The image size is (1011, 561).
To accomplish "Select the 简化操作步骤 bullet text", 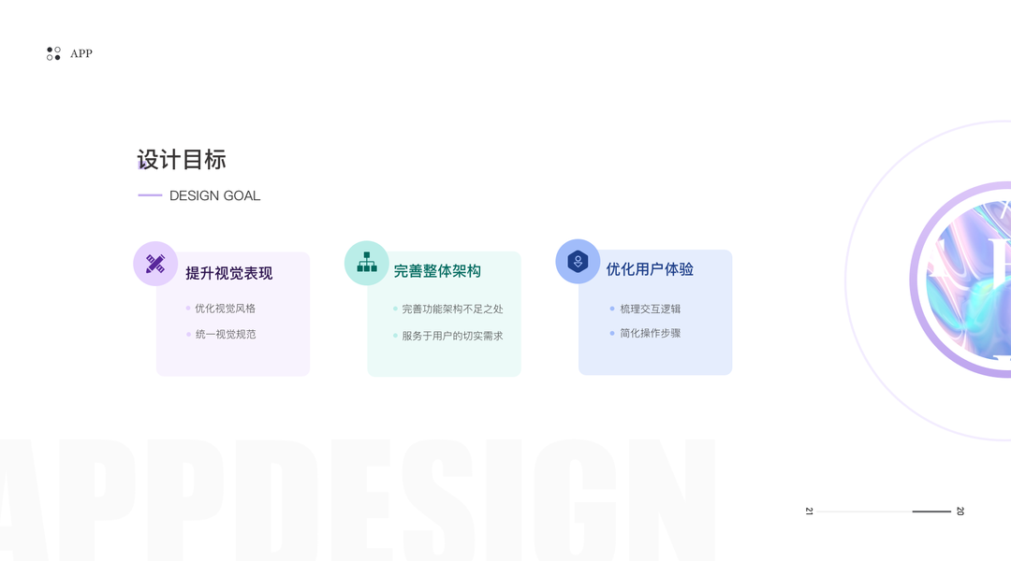I will 650,333.
